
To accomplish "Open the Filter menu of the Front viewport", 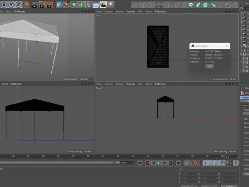I will pos(141,84).
